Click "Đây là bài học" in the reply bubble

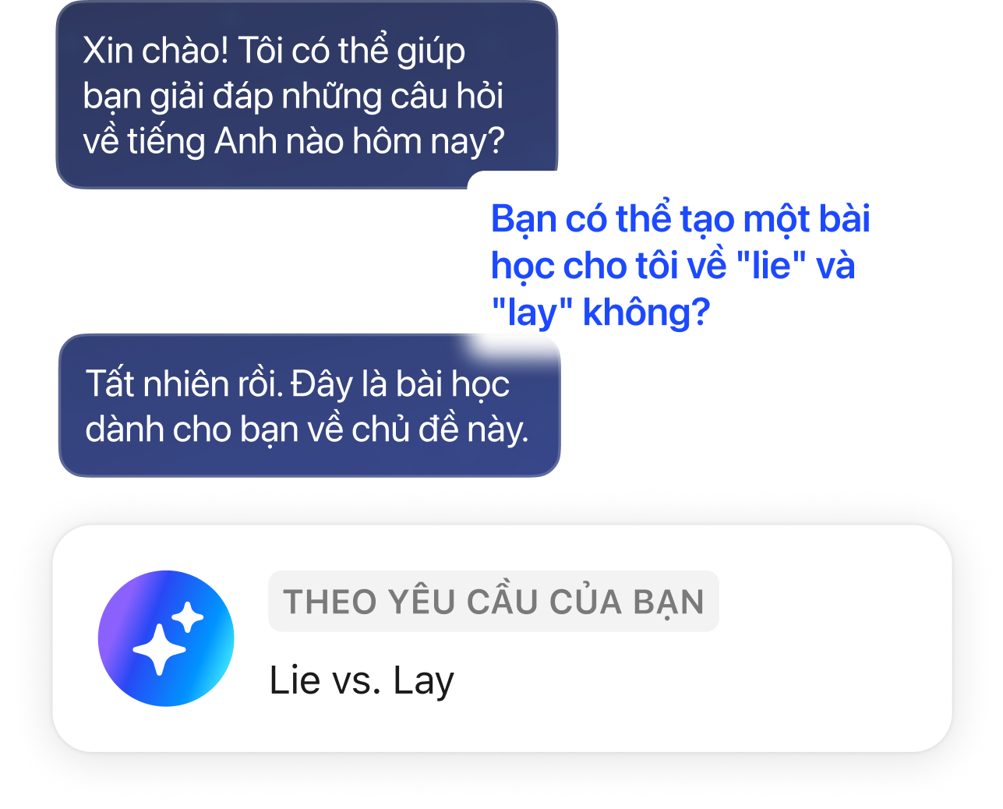click(400, 384)
